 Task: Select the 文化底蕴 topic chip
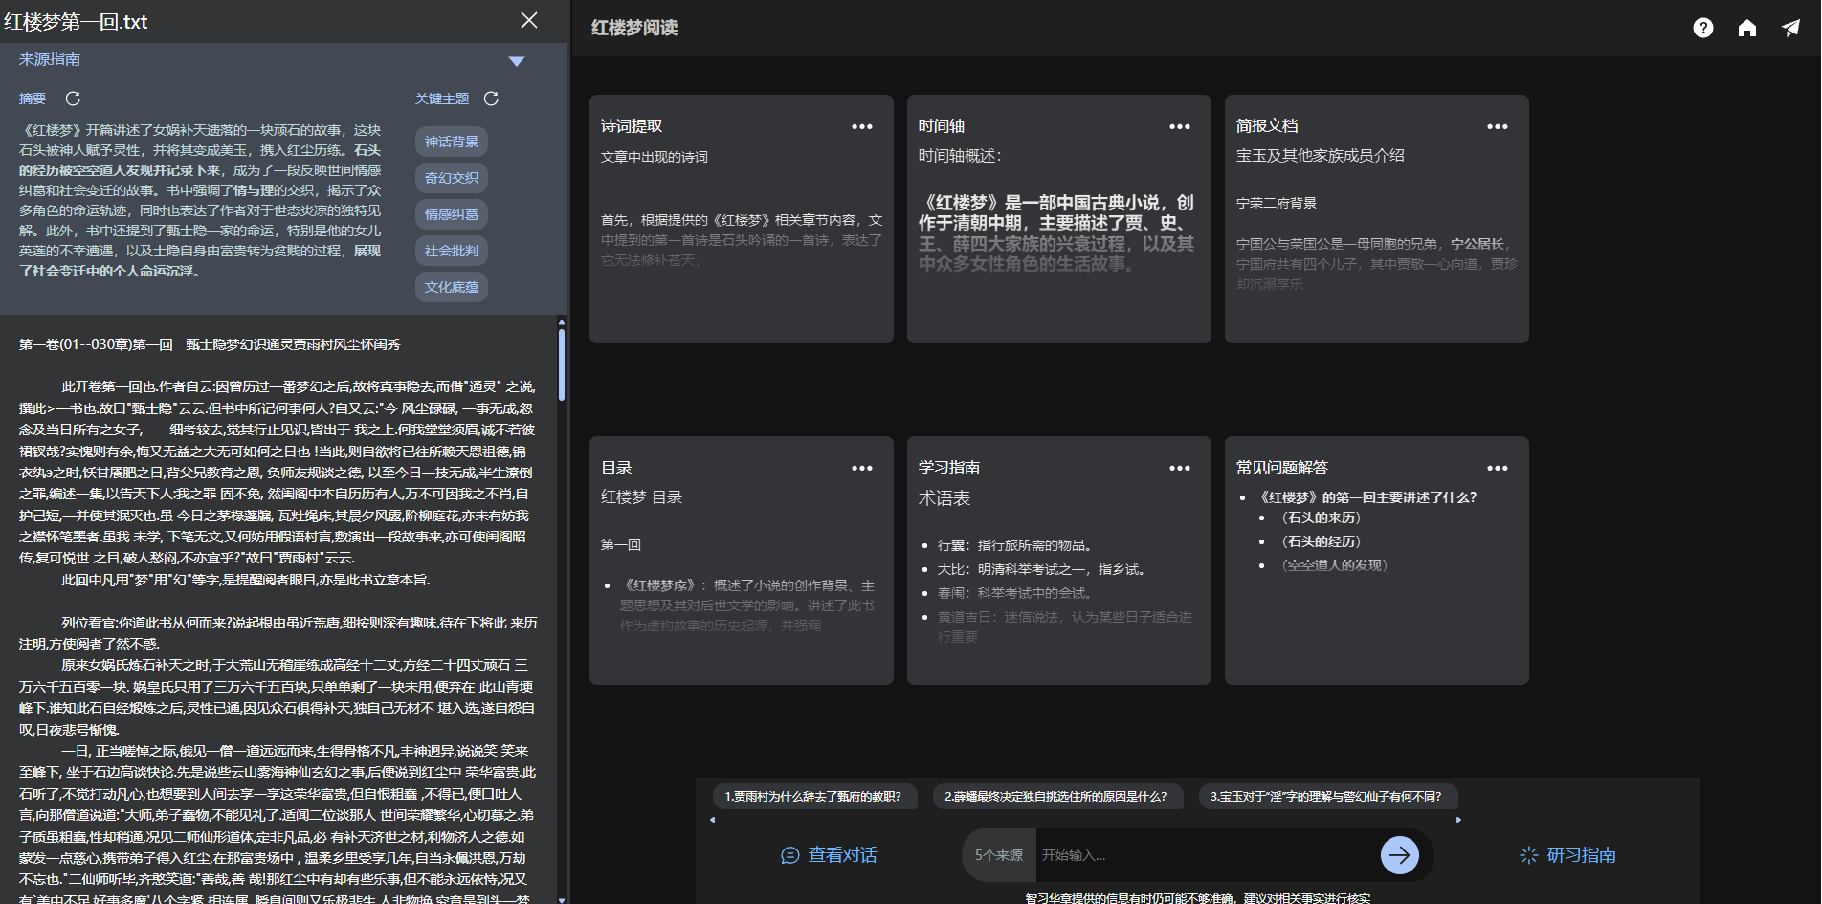click(452, 287)
